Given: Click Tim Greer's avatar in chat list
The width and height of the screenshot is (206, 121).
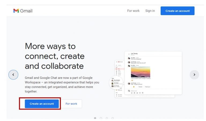Looking at the screenshot, I should (x=113, y=83).
